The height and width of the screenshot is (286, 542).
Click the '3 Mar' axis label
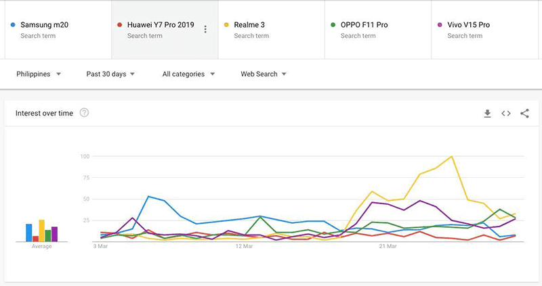(100, 246)
